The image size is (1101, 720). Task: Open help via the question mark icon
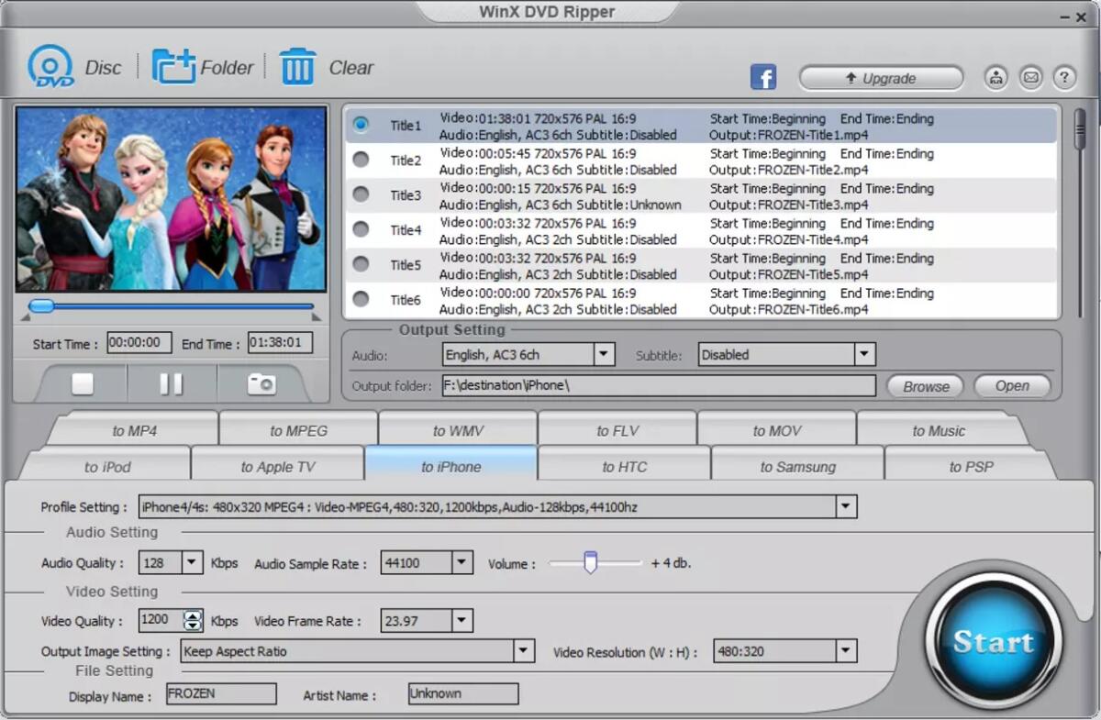[1063, 77]
